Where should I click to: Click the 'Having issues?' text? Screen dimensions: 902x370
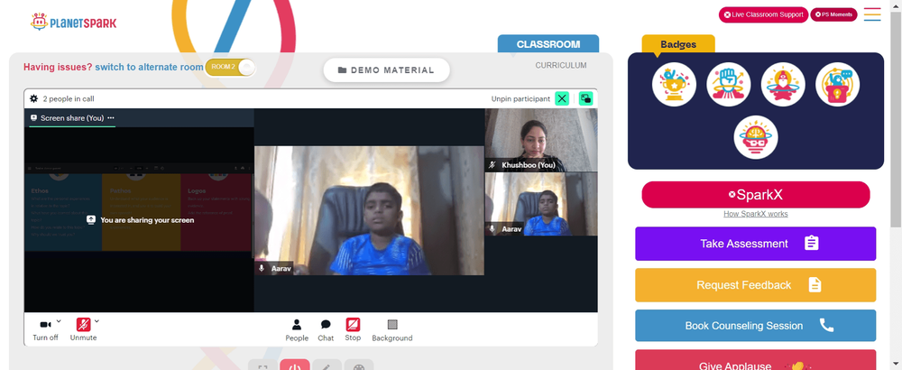(58, 67)
